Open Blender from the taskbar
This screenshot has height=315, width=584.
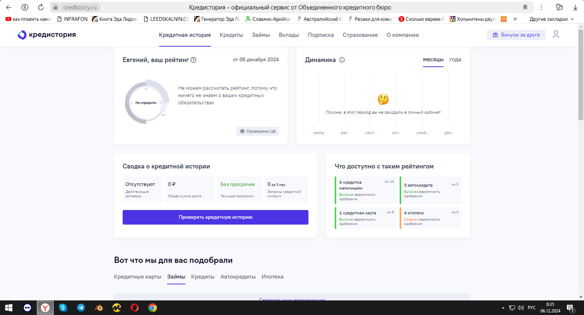click(x=99, y=308)
